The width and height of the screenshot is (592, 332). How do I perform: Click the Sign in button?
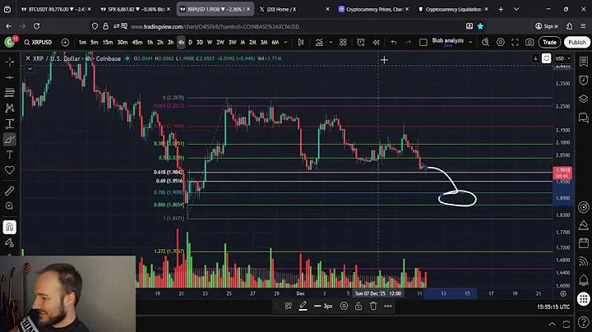tap(547, 26)
